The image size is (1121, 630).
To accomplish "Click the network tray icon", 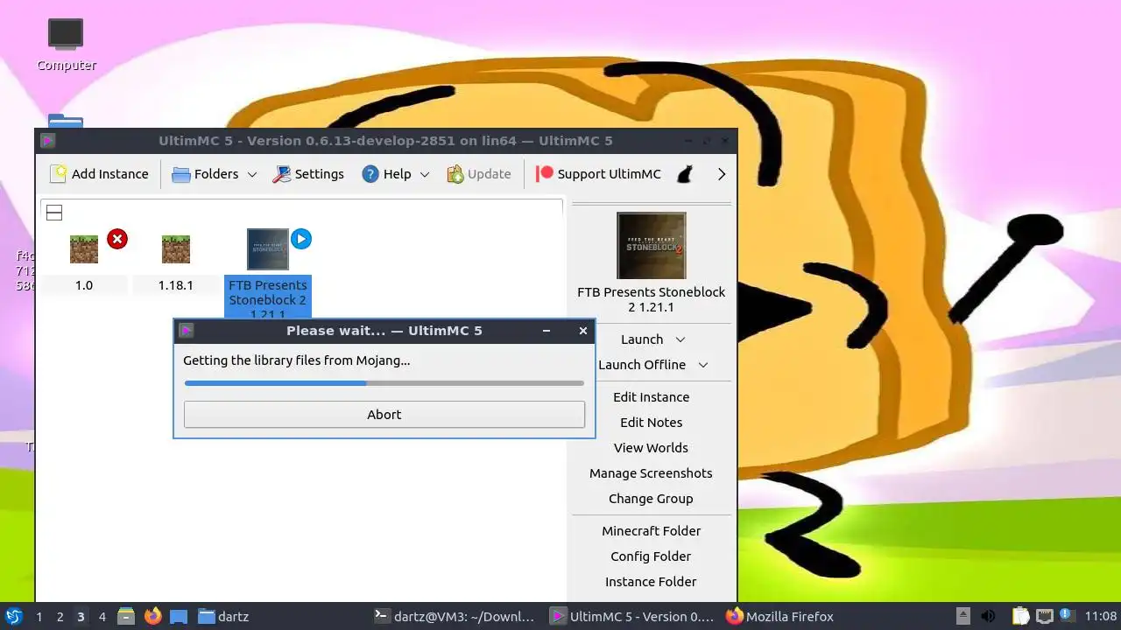I will [x=1044, y=617].
